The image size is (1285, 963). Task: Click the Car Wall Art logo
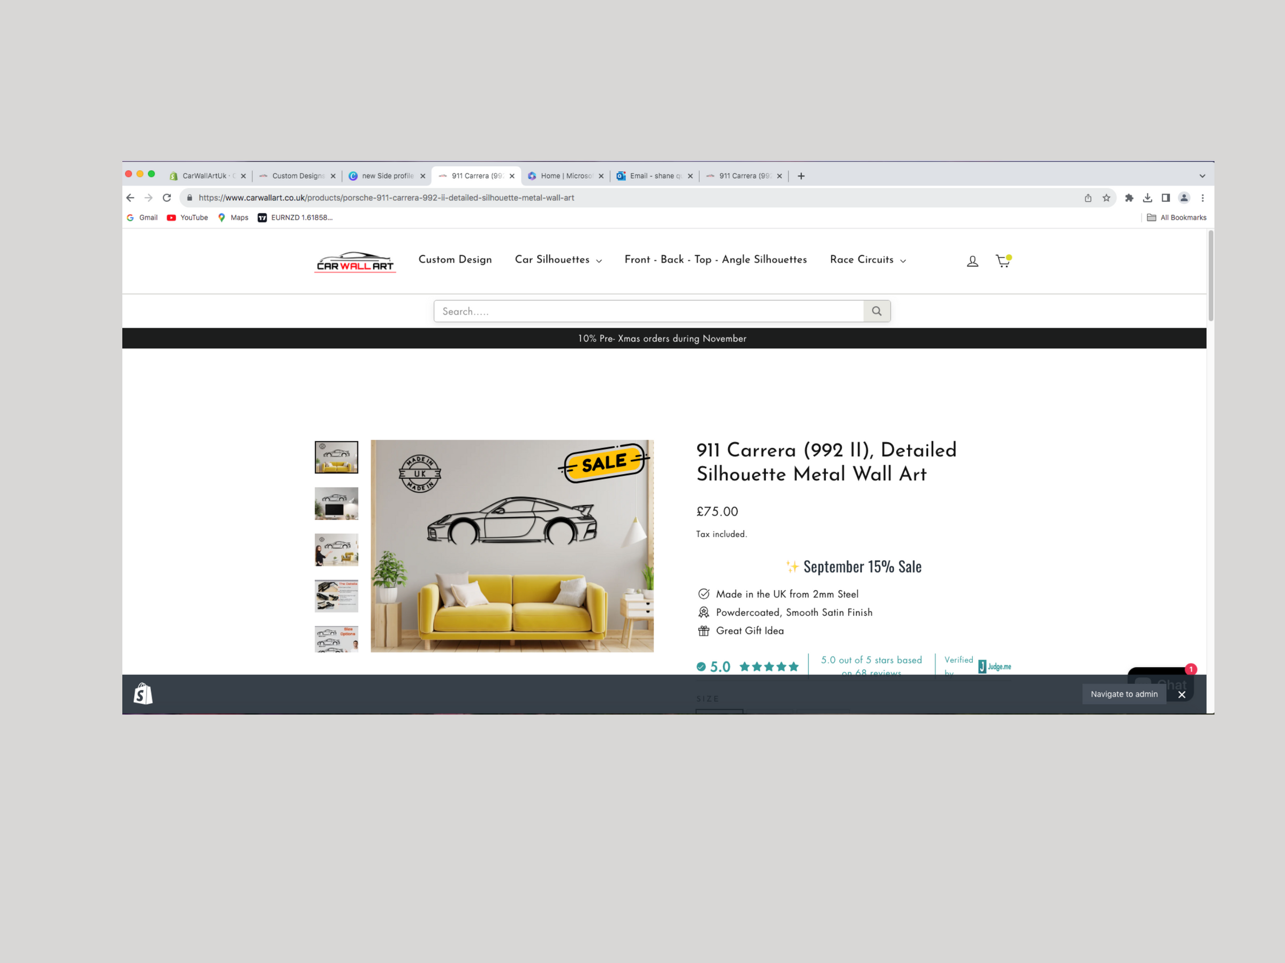[355, 262]
